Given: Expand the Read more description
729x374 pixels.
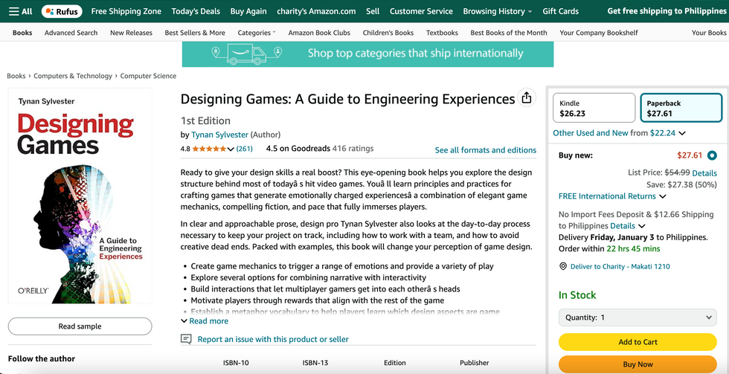Looking at the screenshot, I should click(x=205, y=321).
